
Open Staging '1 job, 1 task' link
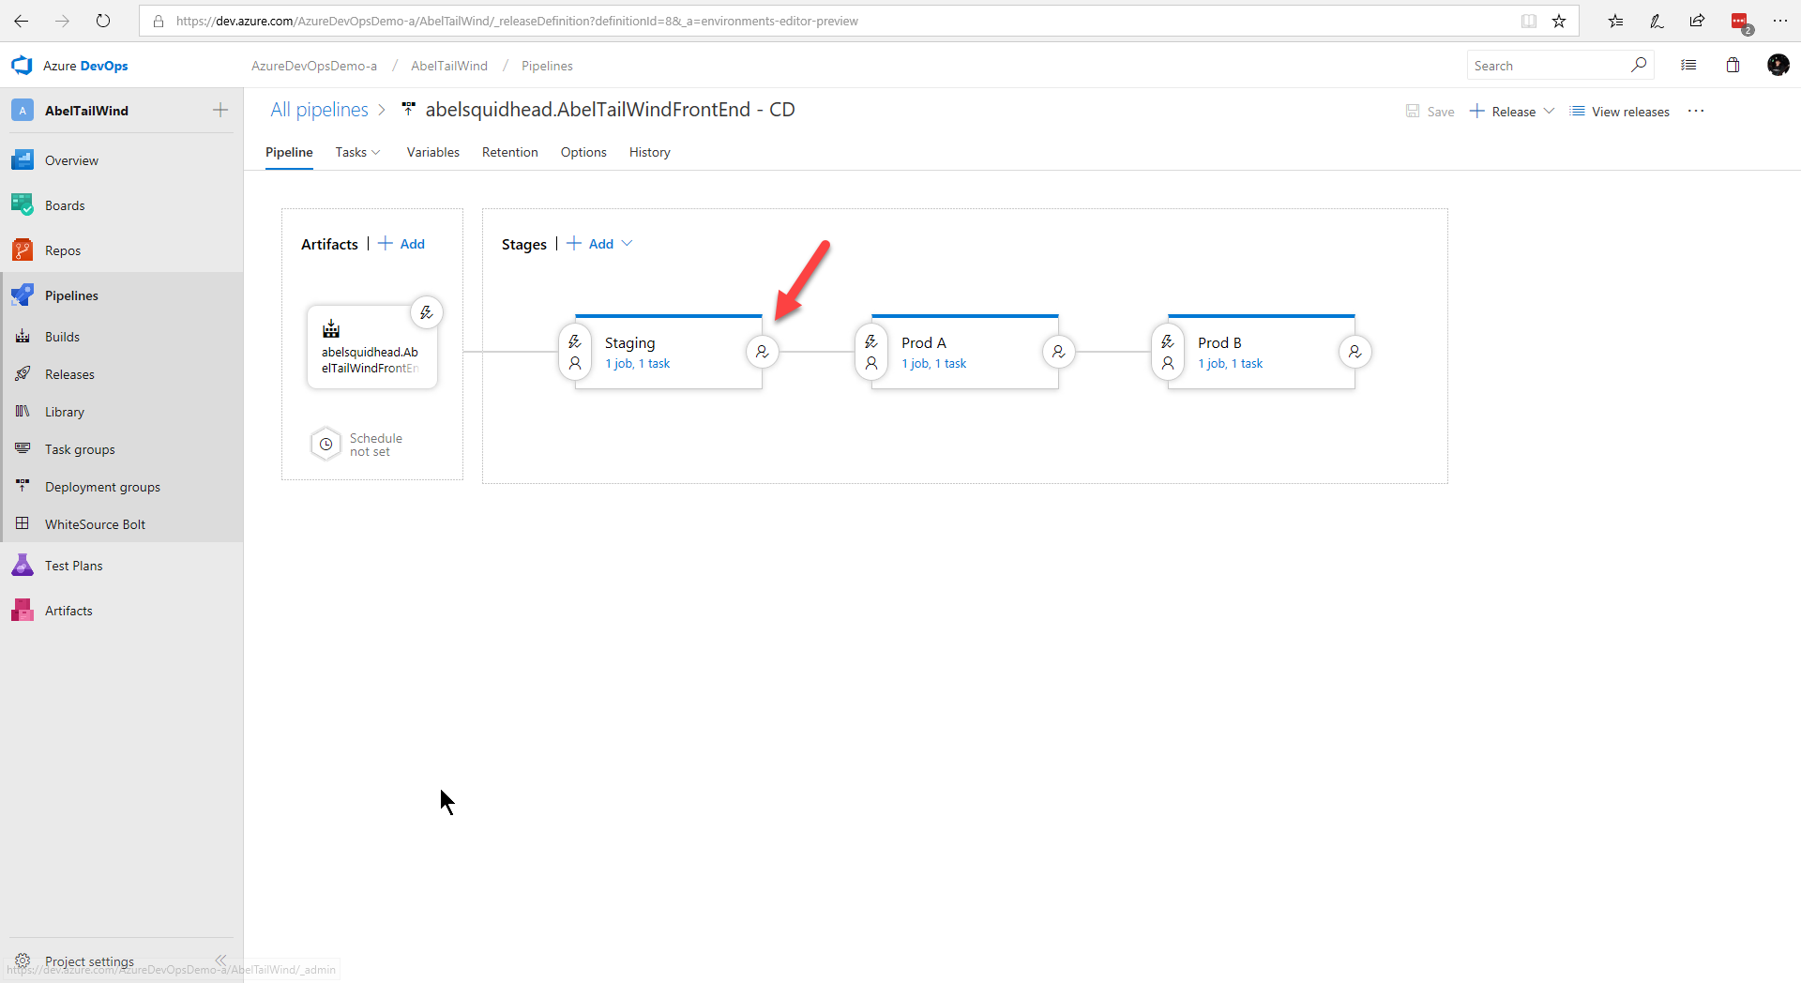(638, 364)
